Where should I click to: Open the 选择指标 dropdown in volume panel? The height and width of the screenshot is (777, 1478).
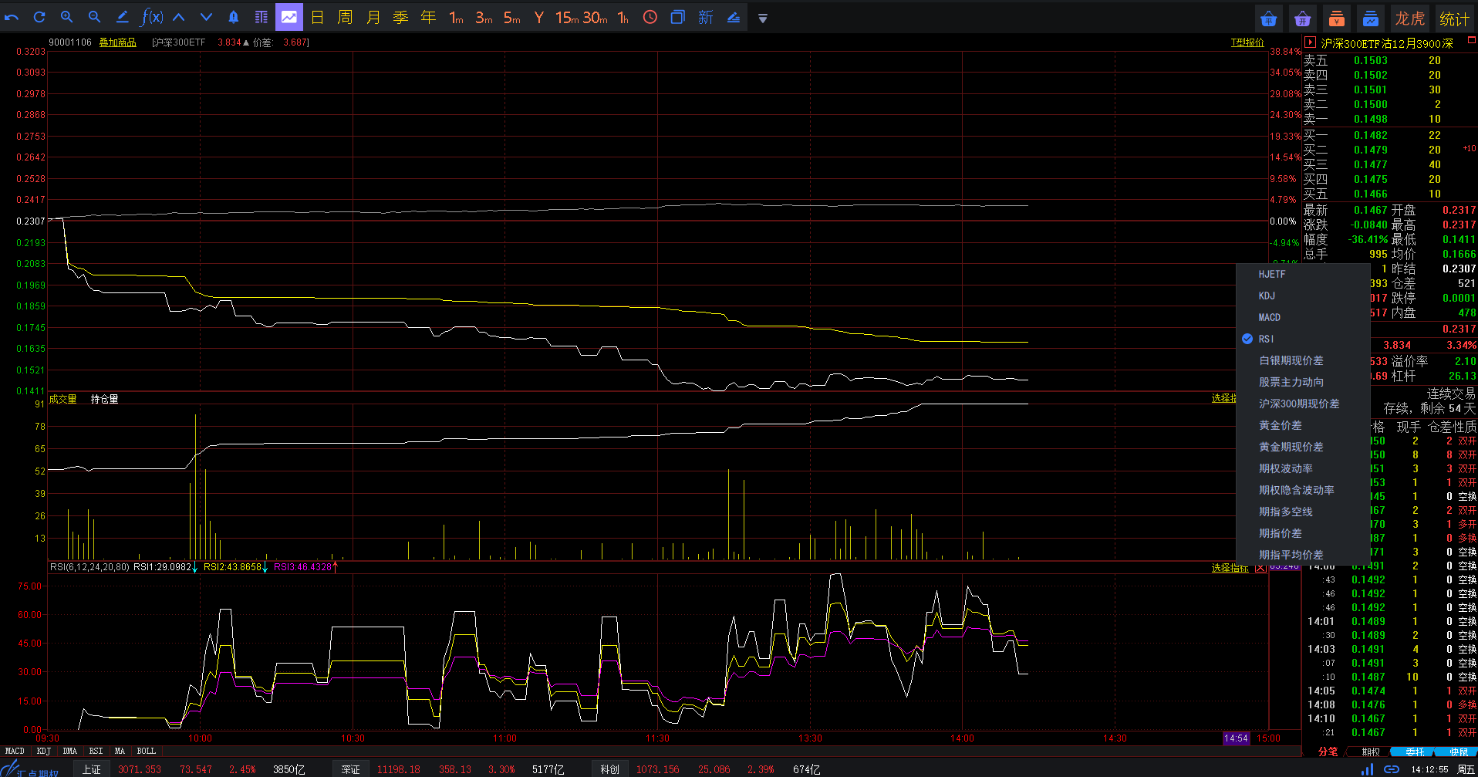coord(1223,398)
